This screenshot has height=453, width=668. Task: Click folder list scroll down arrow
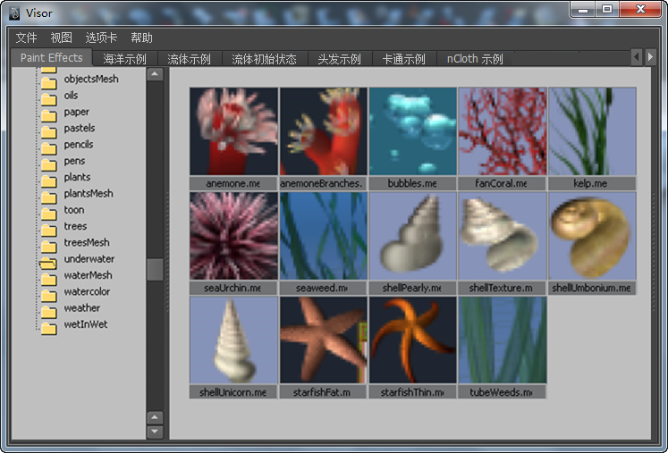pyautogui.click(x=155, y=432)
